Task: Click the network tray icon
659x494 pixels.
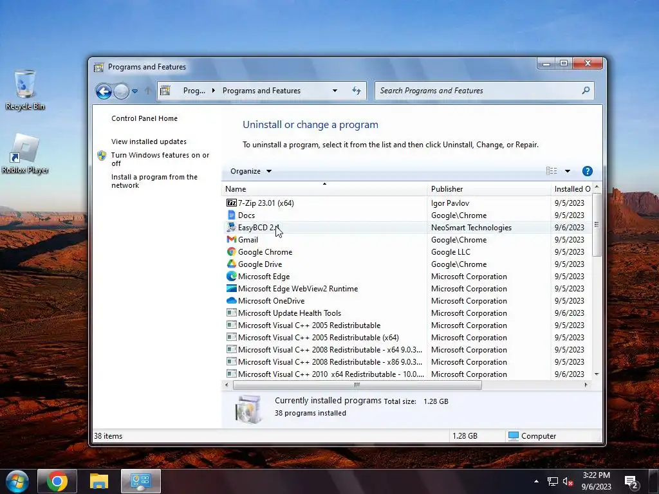Action: click(x=553, y=481)
